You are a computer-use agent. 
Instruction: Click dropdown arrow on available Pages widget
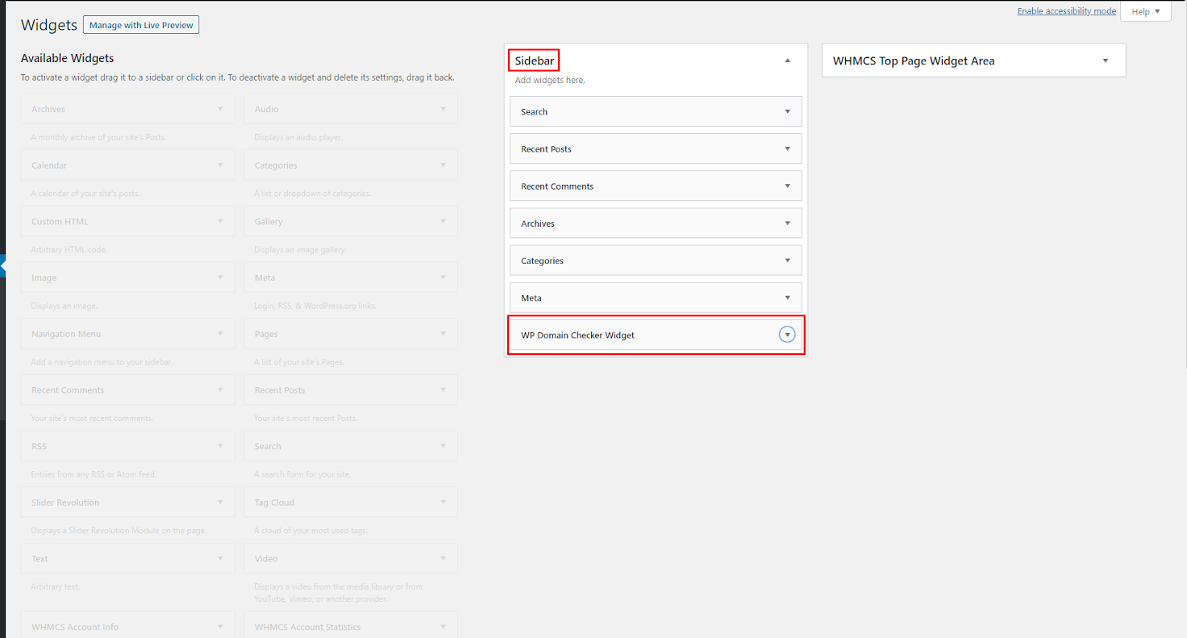[444, 334]
